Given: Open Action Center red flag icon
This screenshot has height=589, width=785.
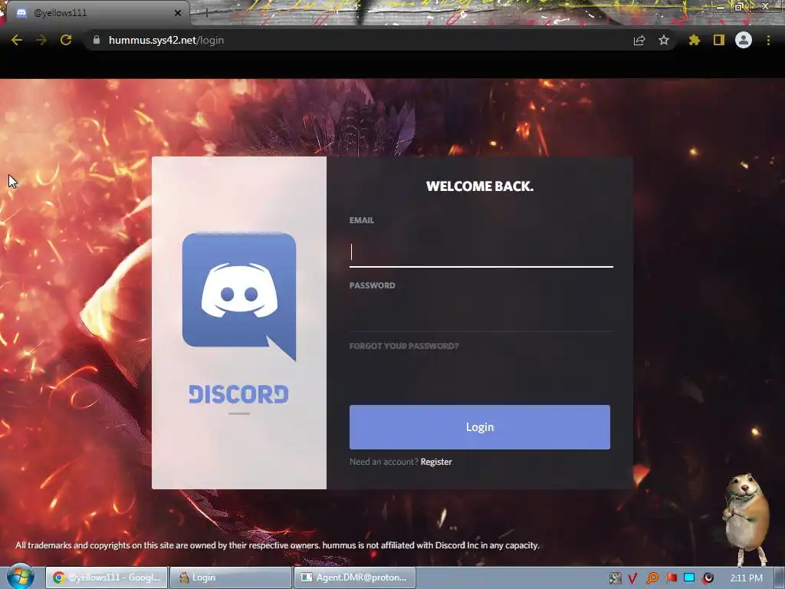Looking at the screenshot, I should (x=671, y=578).
